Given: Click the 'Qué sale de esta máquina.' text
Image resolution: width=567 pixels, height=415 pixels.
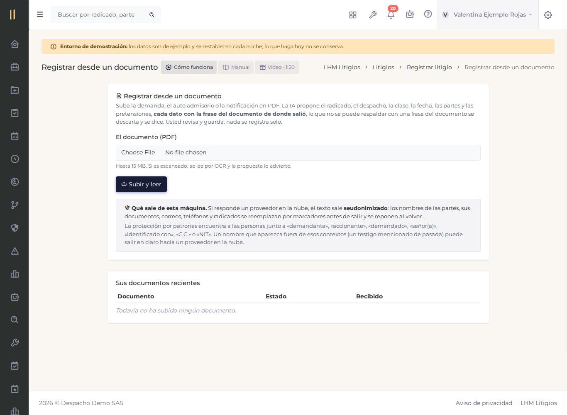Looking at the screenshot, I should (x=169, y=208).
